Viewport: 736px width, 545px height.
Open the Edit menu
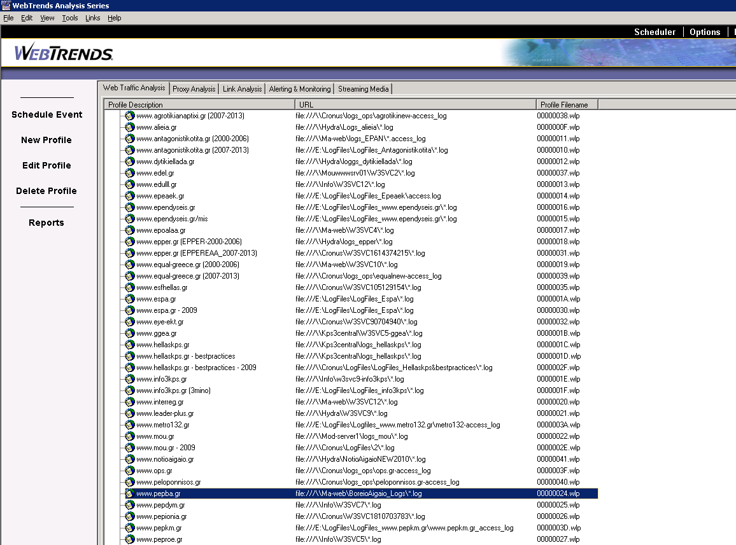click(27, 18)
